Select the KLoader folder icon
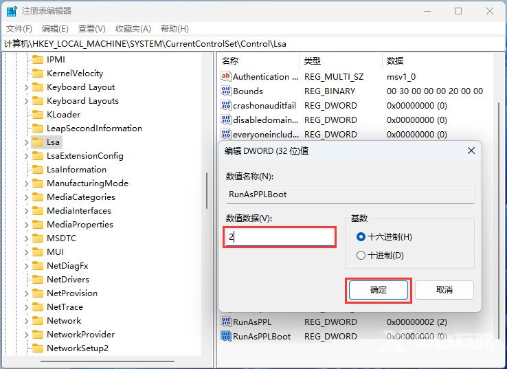Image resolution: width=507 pixels, height=369 pixels. 38,115
